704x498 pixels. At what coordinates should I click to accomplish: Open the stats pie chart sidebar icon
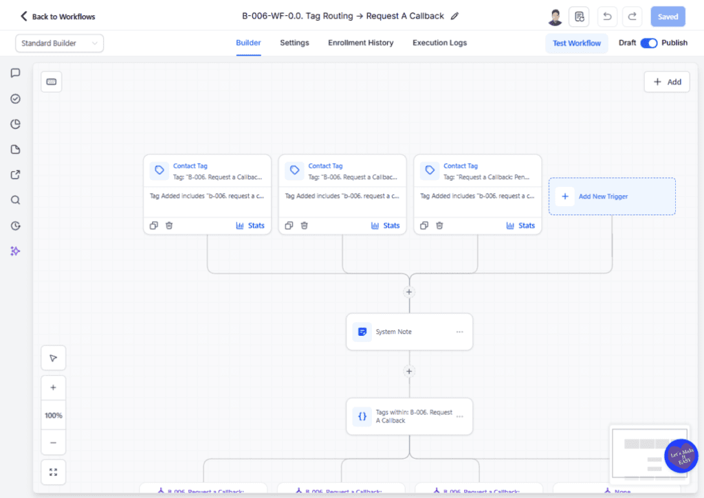tap(15, 124)
